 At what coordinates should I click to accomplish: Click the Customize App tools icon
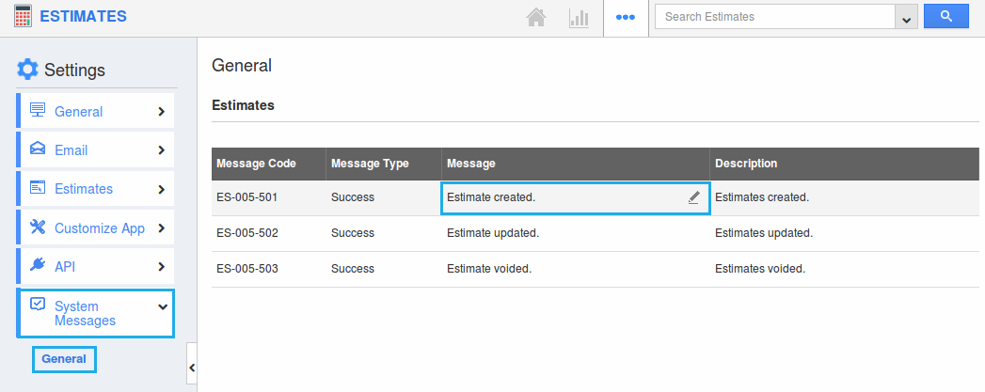38,227
